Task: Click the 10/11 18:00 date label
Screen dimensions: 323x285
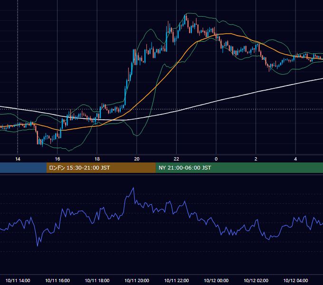Action: (97, 280)
